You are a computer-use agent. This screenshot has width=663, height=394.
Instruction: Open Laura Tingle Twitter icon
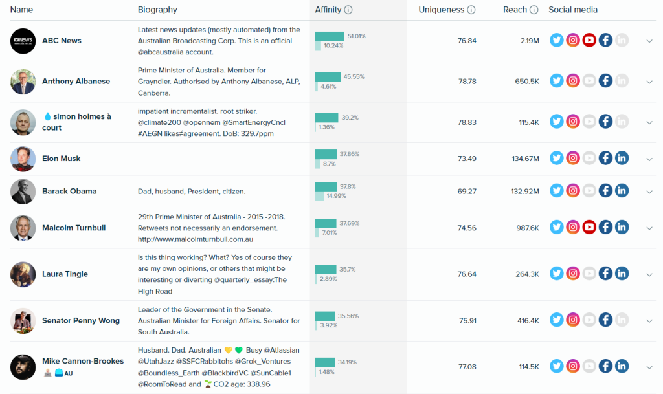click(557, 274)
